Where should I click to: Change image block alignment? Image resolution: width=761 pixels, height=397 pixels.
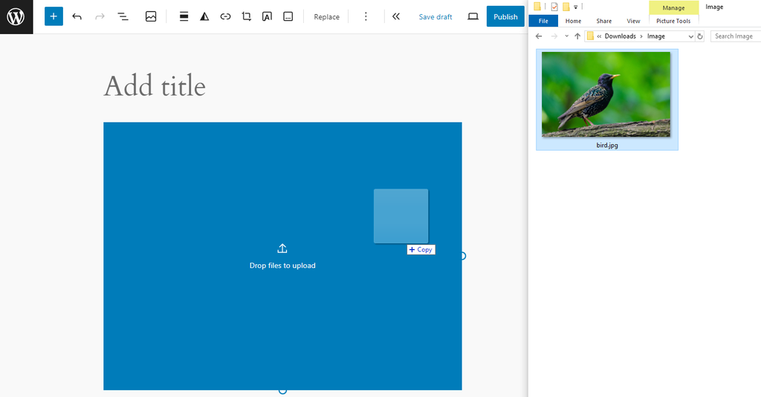click(x=184, y=16)
